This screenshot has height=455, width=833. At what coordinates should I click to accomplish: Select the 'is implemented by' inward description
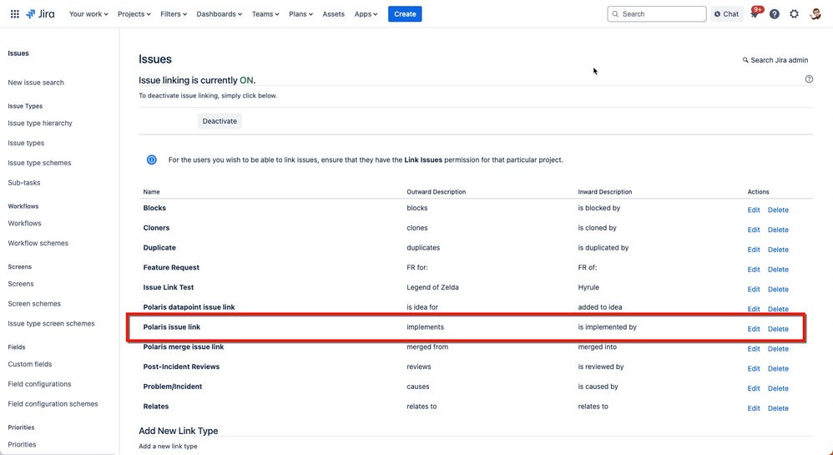click(607, 327)
